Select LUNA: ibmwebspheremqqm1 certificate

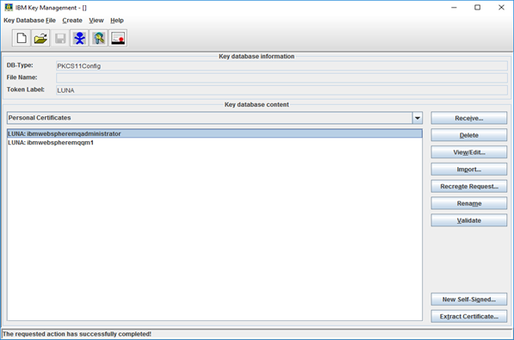tap(214, 142)
